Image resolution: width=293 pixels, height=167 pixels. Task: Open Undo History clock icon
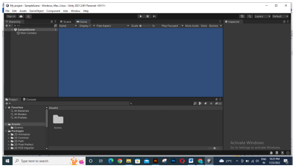pos(242,16)
